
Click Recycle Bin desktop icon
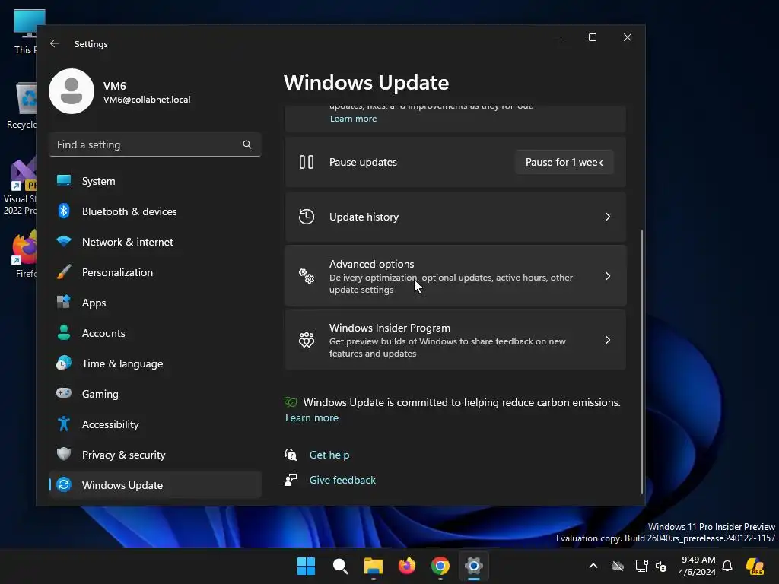click(21, 105)
